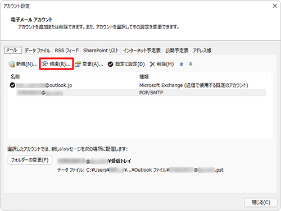Click the データ ファイル .pst path text
The height and width of the screenshot is (211, 281).
coord(140,170)
